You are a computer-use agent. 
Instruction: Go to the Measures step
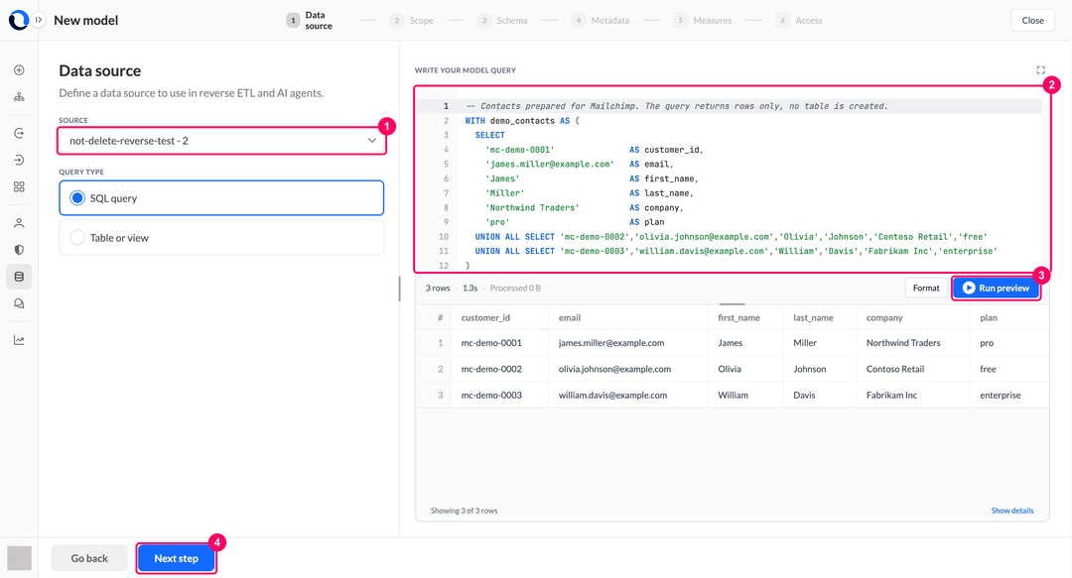[x=703, y=21]
